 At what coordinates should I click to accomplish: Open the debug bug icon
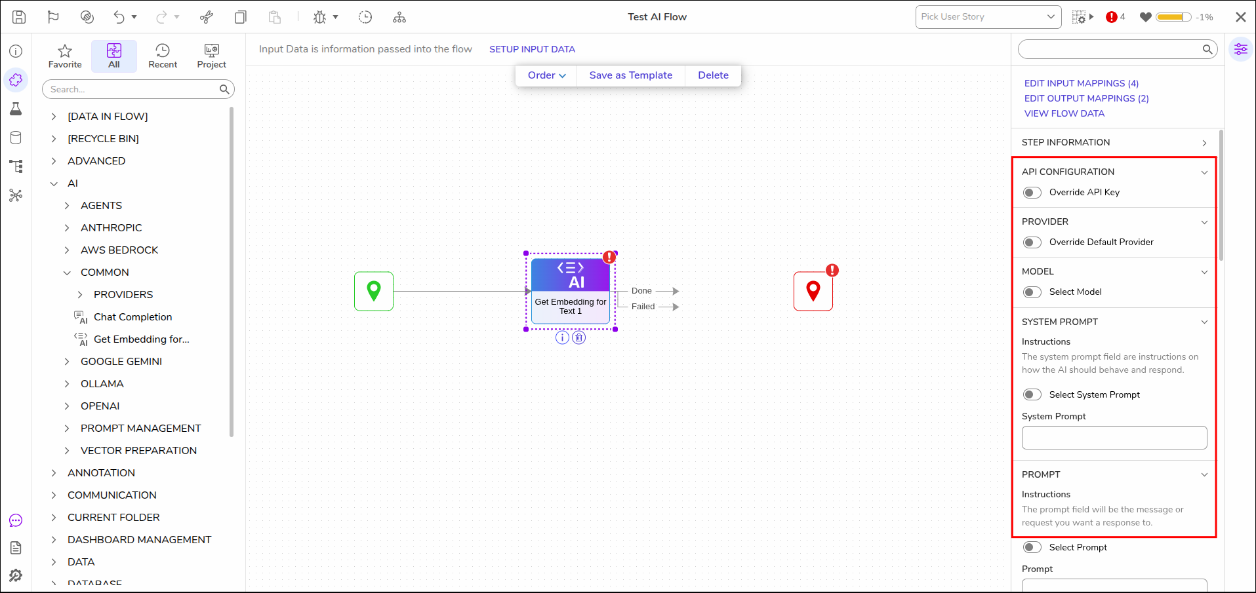point(319,17)
